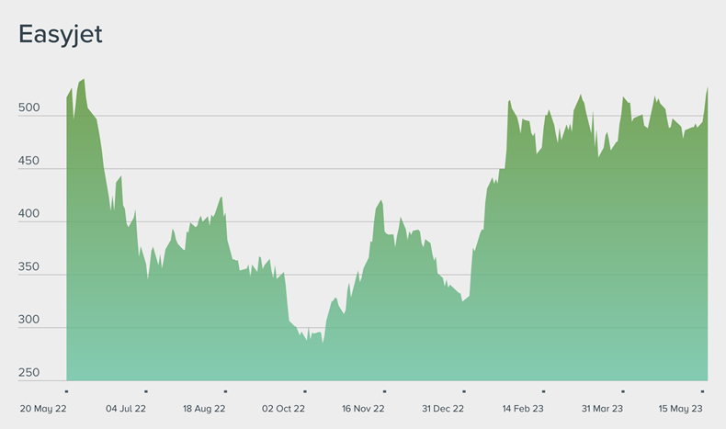Click the tick mark above 02 Oct 22
726x429 pixels.
coord(305,390)
